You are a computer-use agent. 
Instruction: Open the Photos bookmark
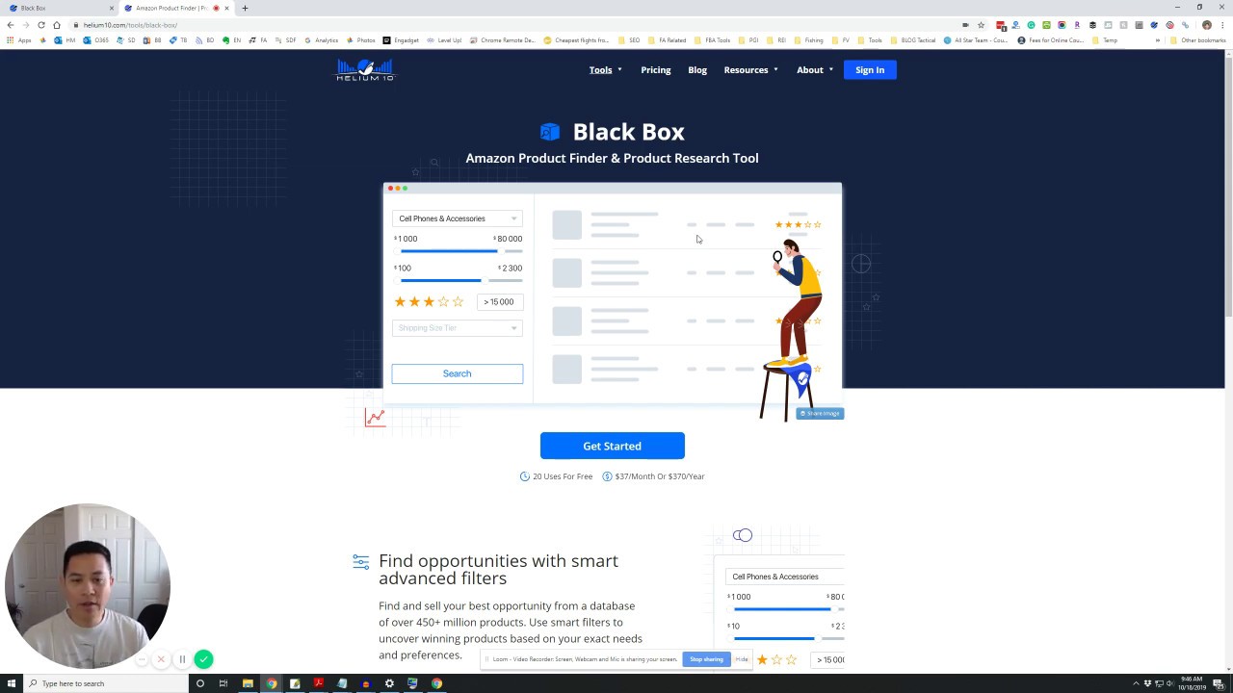pos(360,40)
